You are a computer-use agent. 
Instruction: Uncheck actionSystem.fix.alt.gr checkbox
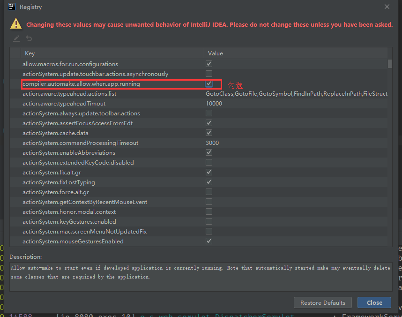[209, 172]
